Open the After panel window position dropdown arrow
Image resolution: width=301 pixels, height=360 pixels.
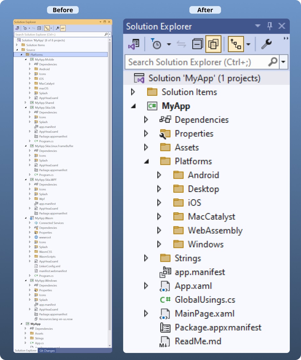tap(258, 26)
